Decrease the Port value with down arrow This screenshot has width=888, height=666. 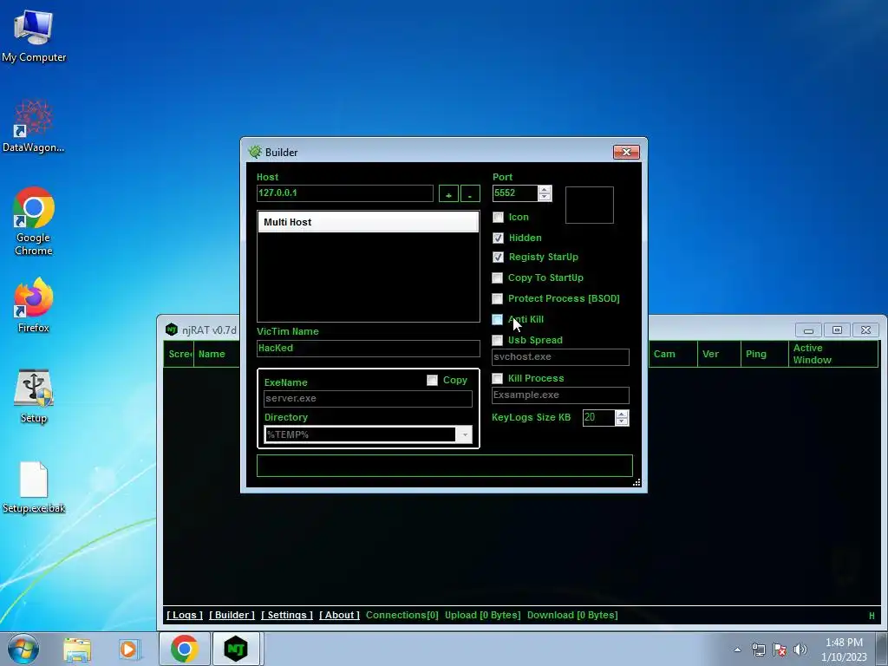coord(545,197)
